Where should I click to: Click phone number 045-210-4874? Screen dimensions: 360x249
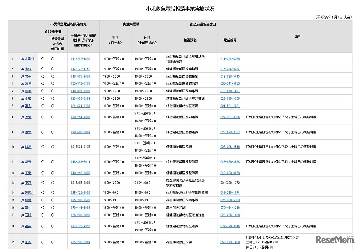(x=230, y=193)
